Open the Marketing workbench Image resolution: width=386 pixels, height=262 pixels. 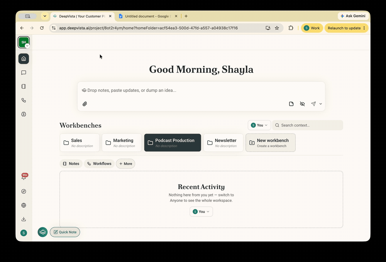pos(122,143)
